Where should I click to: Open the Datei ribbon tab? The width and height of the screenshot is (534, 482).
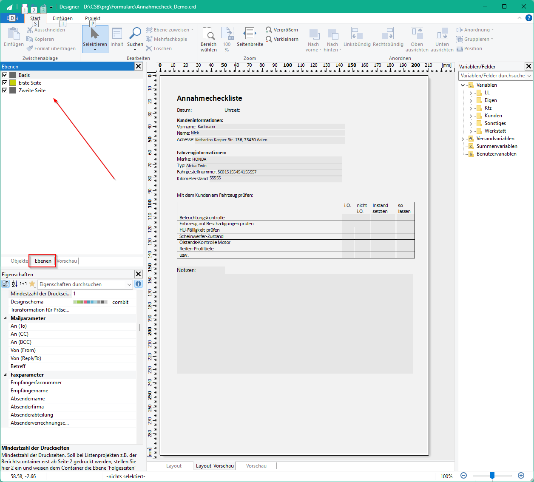(x=12, y=18)
